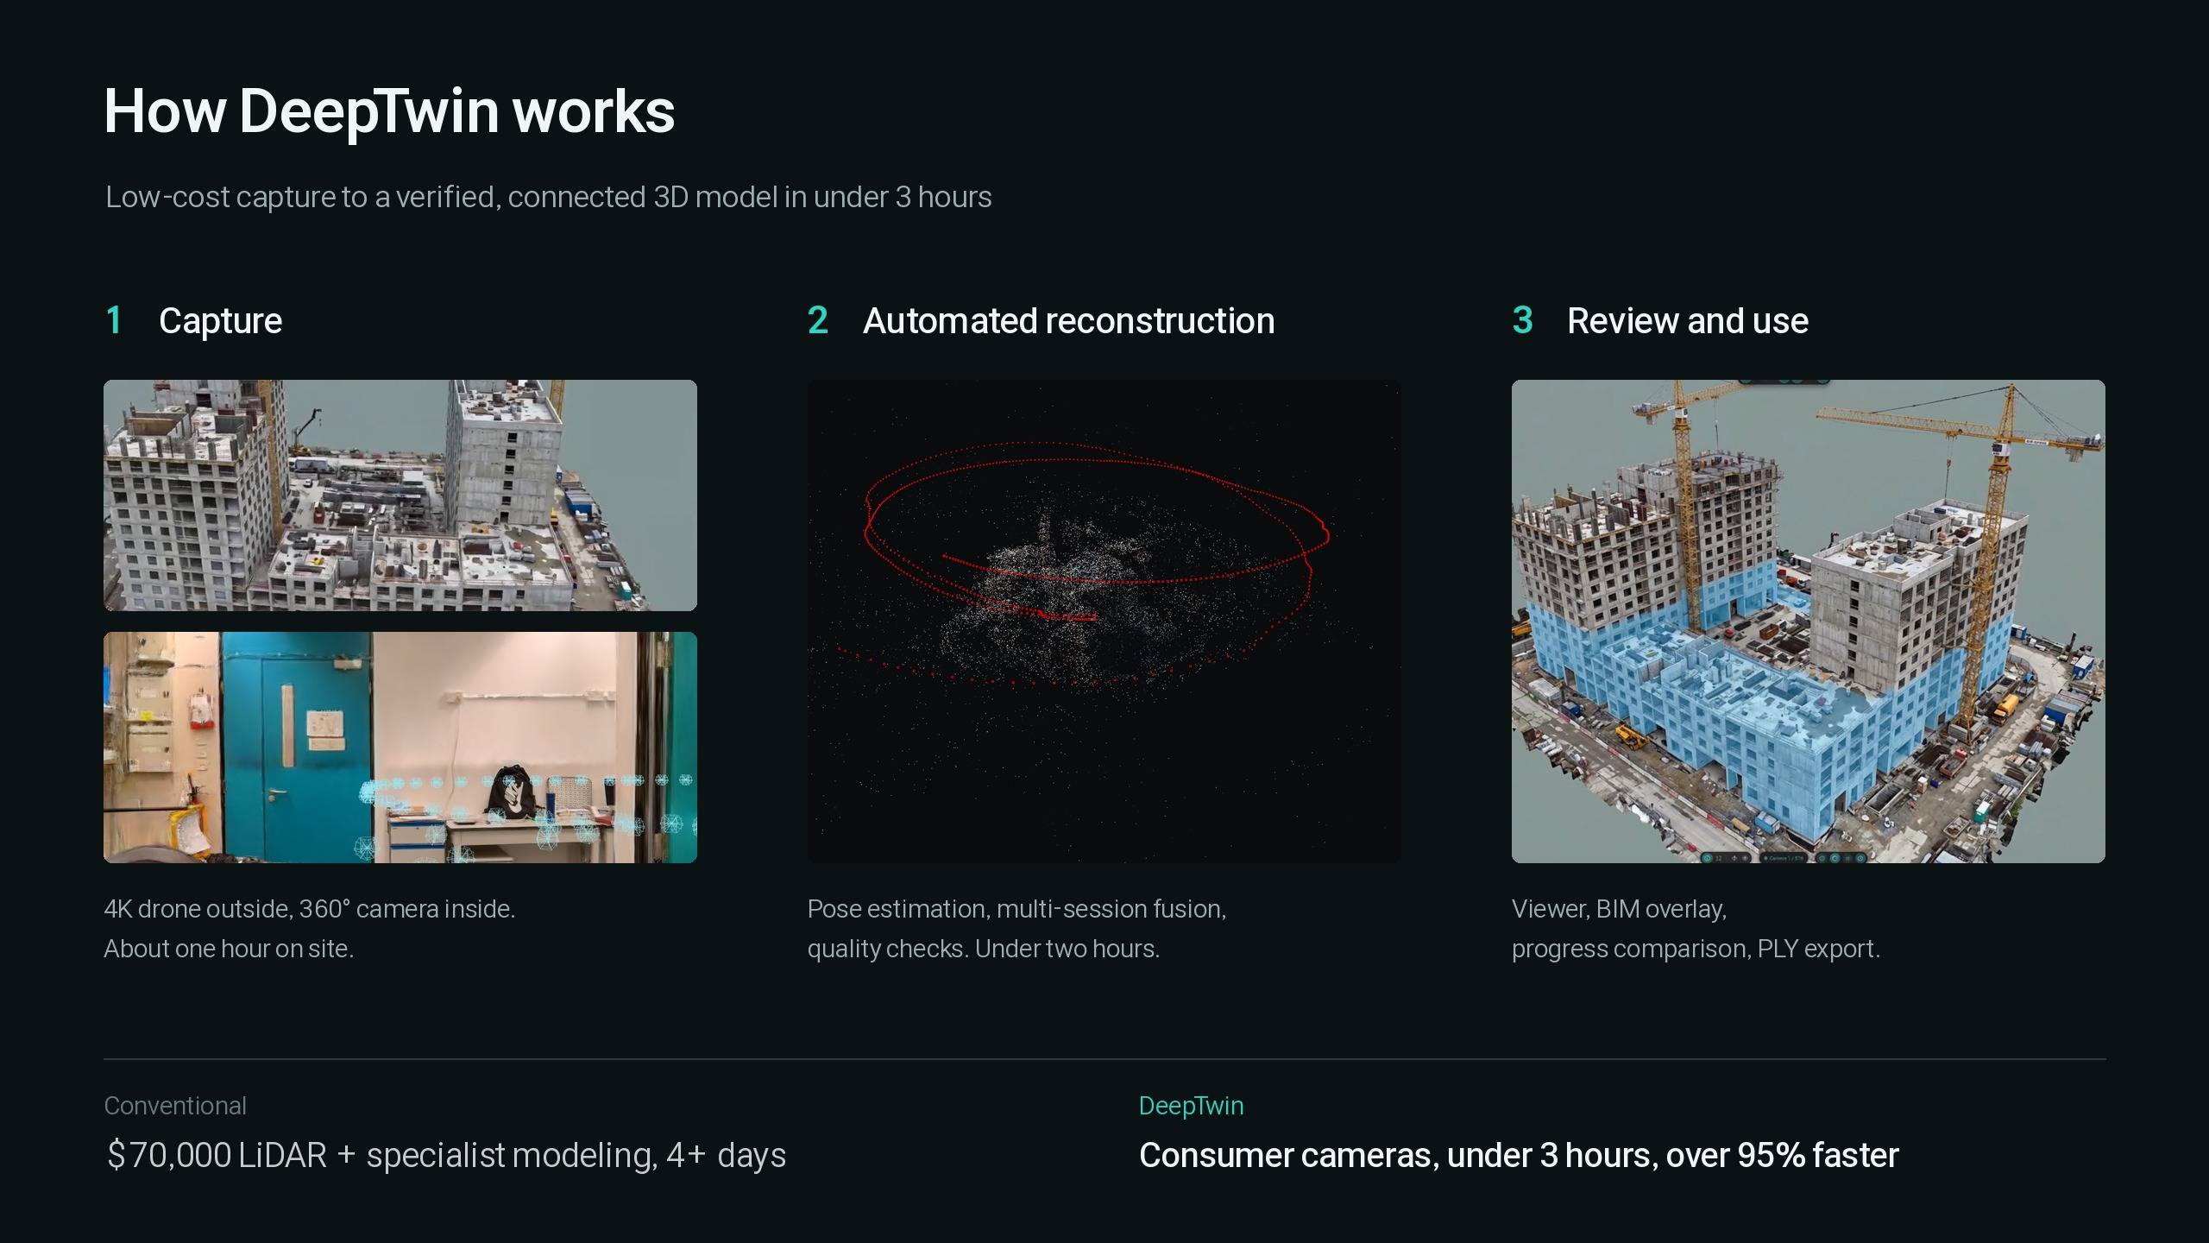Click the four-arrow move icon in the viewer toolbar

(1734, 858)
